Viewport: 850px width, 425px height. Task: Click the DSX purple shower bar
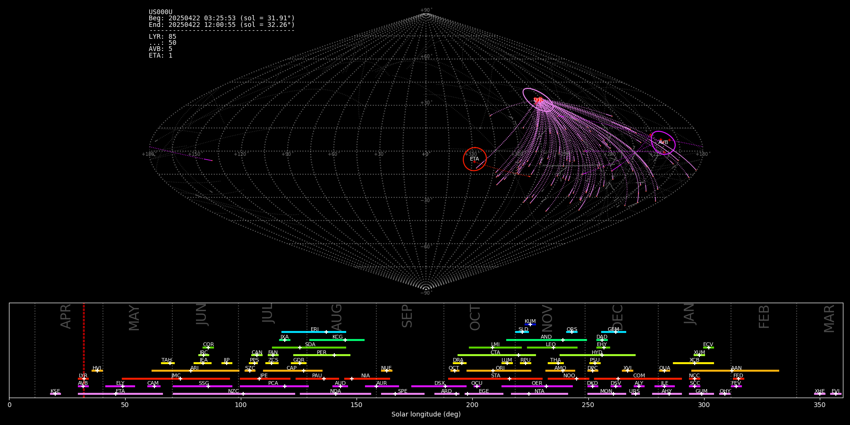pyautogui.click(x=439, y=386)
